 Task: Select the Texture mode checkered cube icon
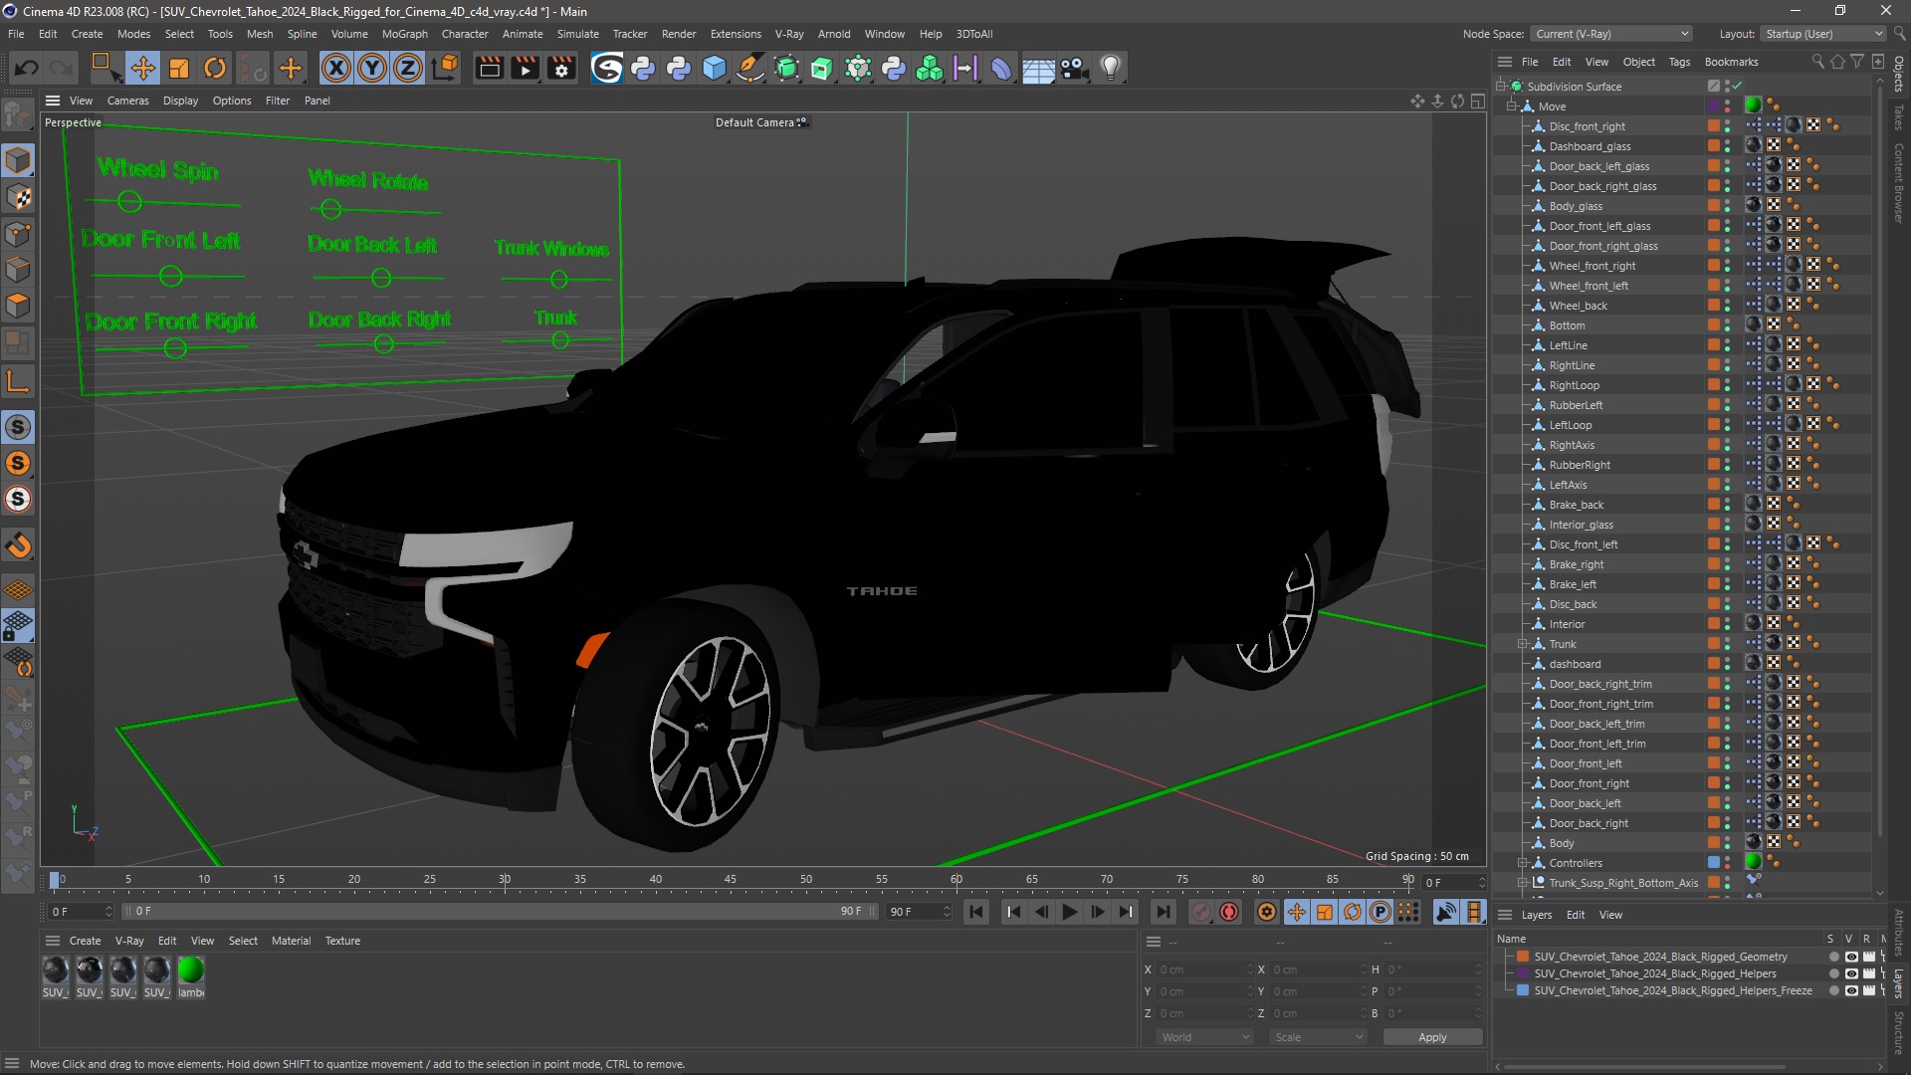(18, 197)
